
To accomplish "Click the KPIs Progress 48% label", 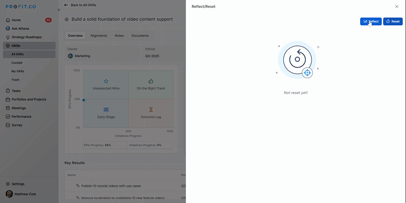I will coord(97,145).
